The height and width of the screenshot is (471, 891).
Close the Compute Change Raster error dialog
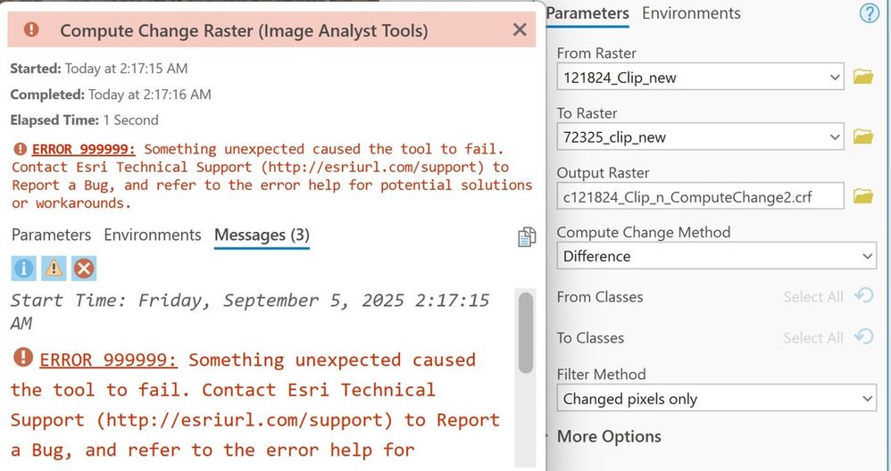[520, 30]
